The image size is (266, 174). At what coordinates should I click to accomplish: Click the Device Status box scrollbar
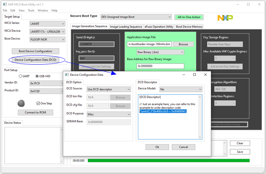(x=62, y=146)
